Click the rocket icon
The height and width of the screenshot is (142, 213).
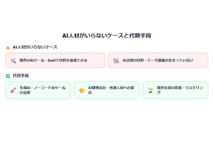coord(13,90)
